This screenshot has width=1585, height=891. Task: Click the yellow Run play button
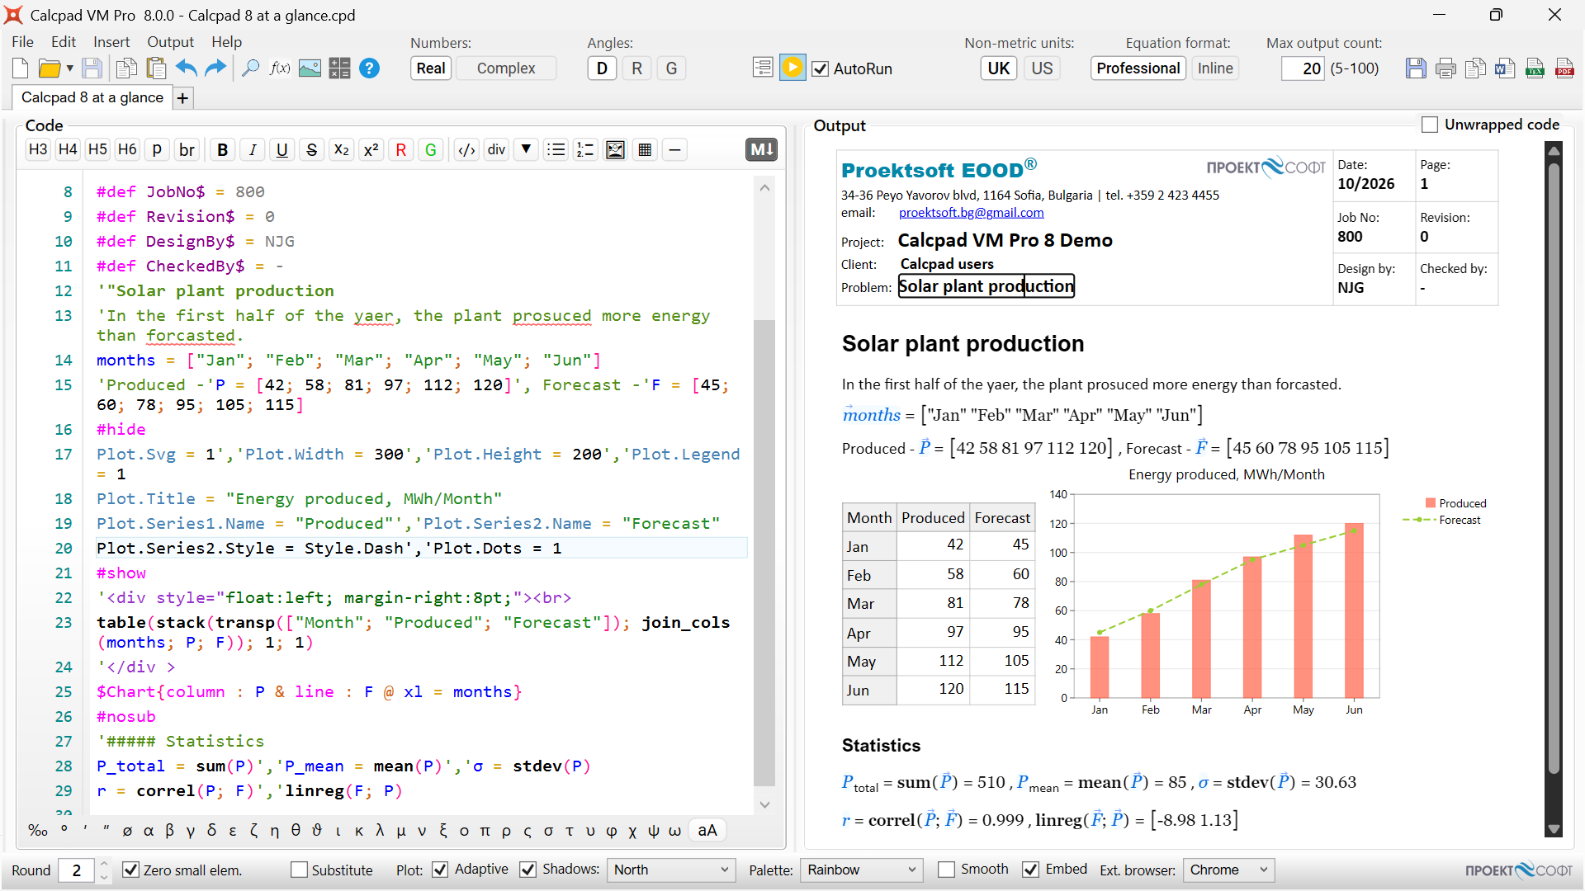click(792, 68)
